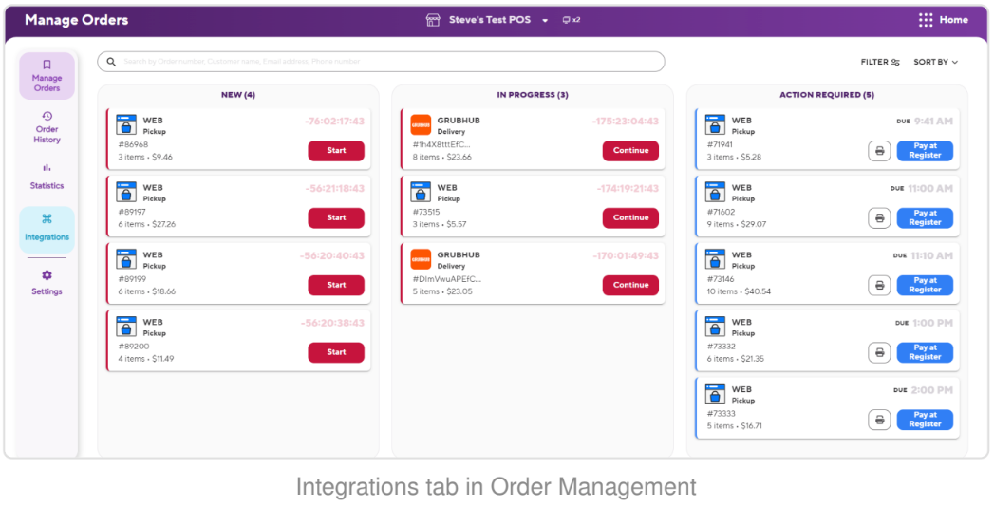Click the '6 items • $27.26' text
994x507 pixels.
147,224
